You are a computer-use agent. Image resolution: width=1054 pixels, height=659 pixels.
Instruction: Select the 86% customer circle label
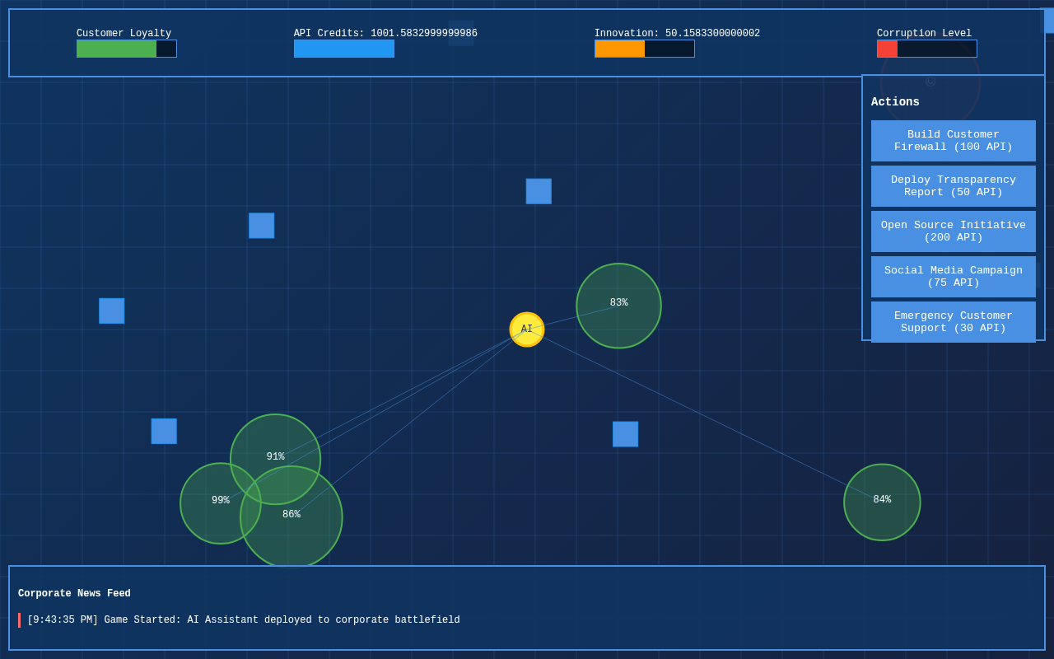click(291, 515)
